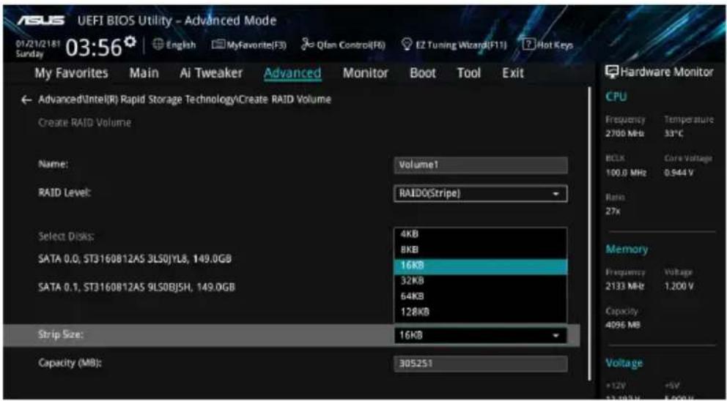Click the globe icon for English language
727x401 pixels.
[x=158, y=45]
